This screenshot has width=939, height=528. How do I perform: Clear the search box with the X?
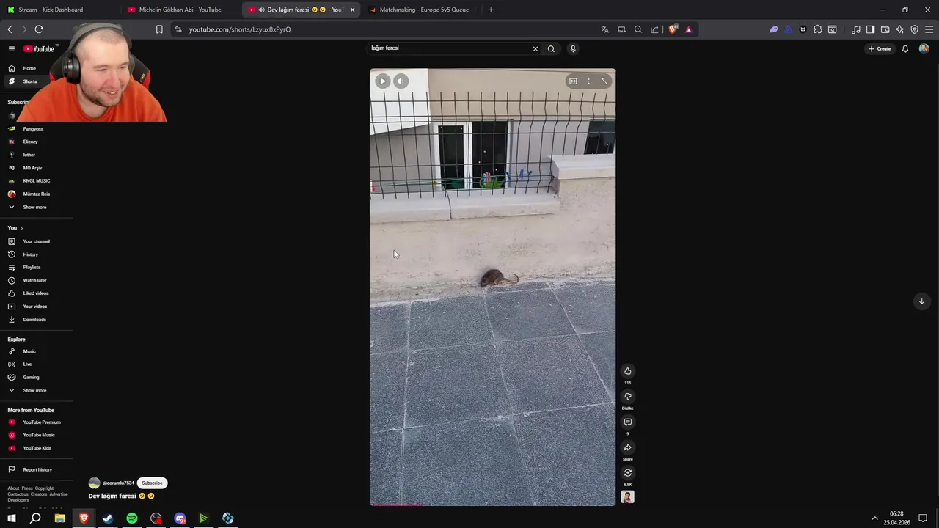click(x=535, y=48)
